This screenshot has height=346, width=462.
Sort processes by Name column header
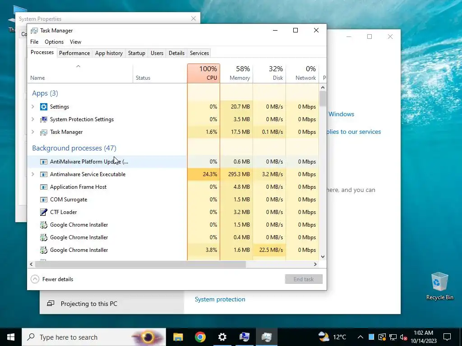[x=80, y=73]
